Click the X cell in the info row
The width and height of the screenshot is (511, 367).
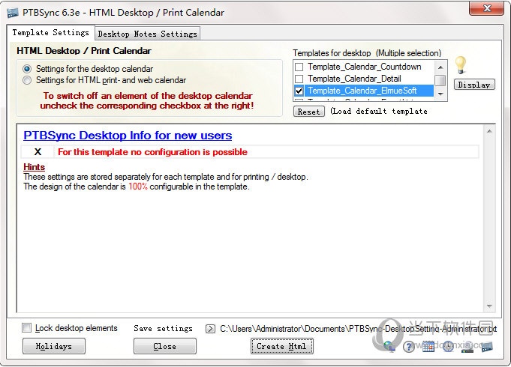point(38,152)
